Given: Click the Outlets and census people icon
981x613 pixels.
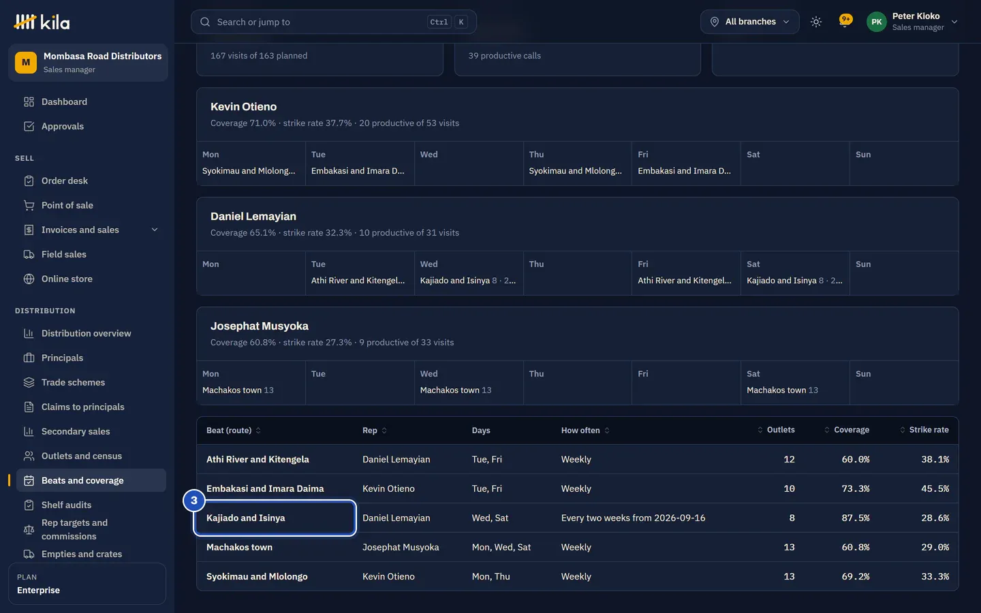Looking at the screenshot, I should point(29,456).
